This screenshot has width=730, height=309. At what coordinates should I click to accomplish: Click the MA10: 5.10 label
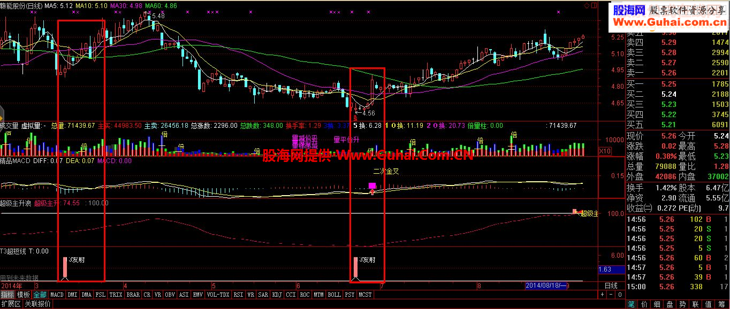[x=91, y=6]
